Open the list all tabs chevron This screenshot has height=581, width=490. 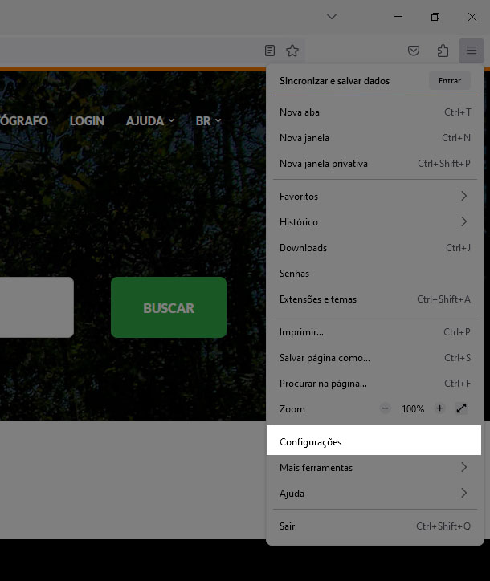tap(332, 16)
